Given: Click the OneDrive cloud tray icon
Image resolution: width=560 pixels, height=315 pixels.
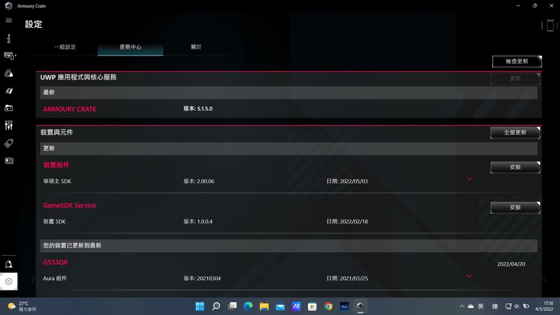Looking at the screenshot, I should click(x=471, y=307).
